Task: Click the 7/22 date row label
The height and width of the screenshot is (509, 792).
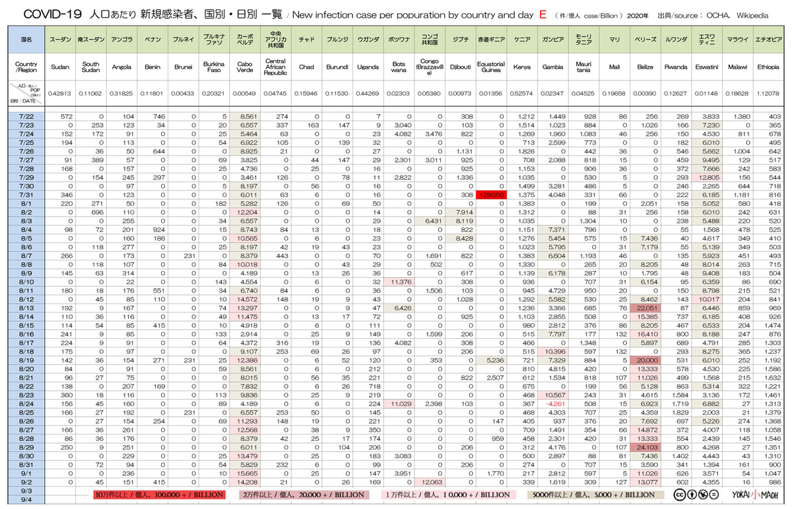Action: [27, 116]
